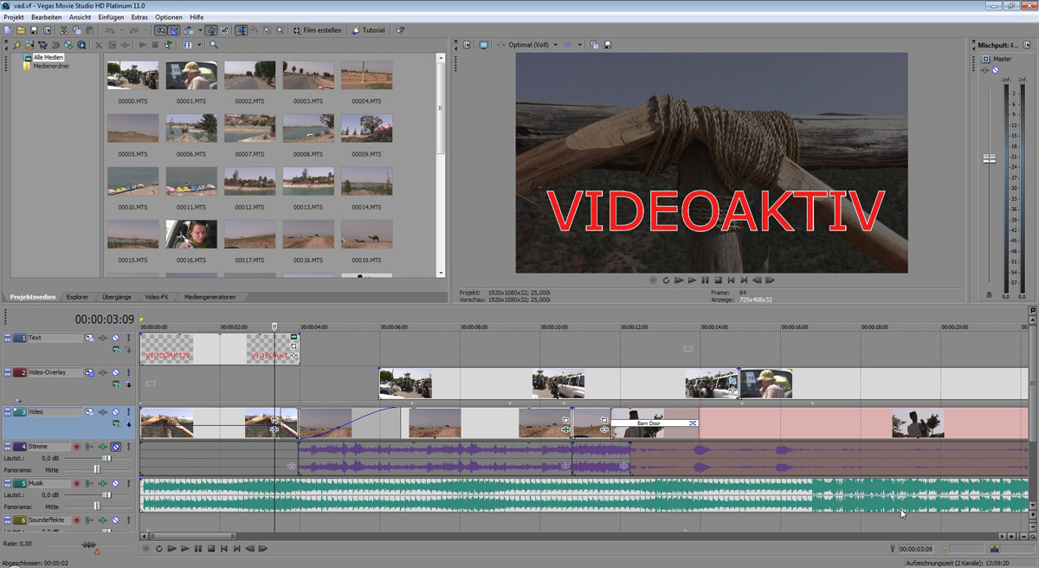The height and width of the screenshot is (568, 1039).
Task: Click the external monitor preview icon
Action: tap(484, 44)
